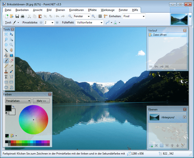Click the black primary color swatch
194x158 pixels.
(8, 108)
